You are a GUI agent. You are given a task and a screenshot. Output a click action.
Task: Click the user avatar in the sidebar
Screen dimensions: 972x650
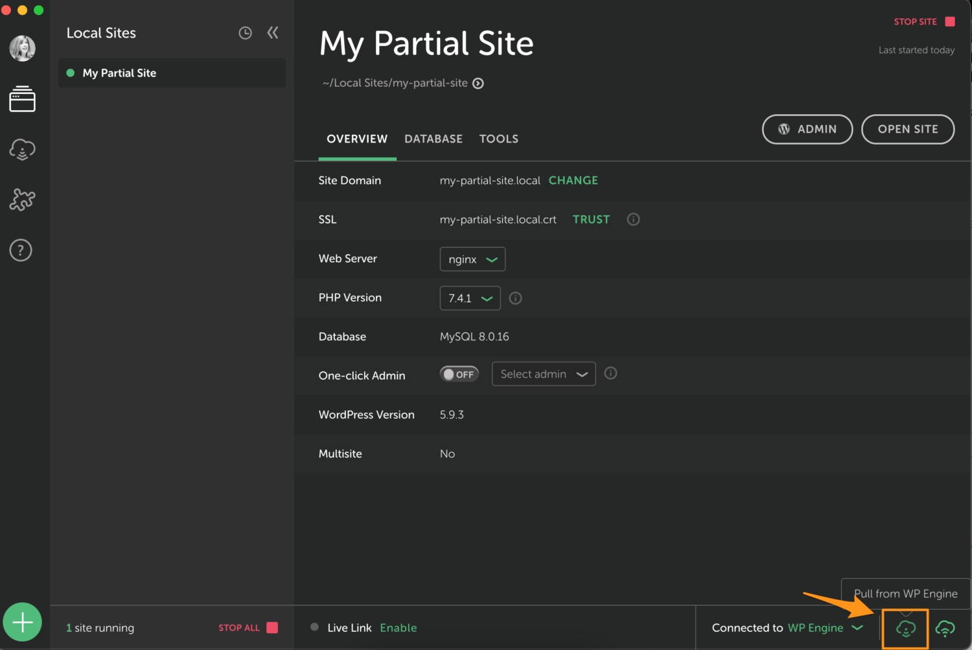[23, 48]
